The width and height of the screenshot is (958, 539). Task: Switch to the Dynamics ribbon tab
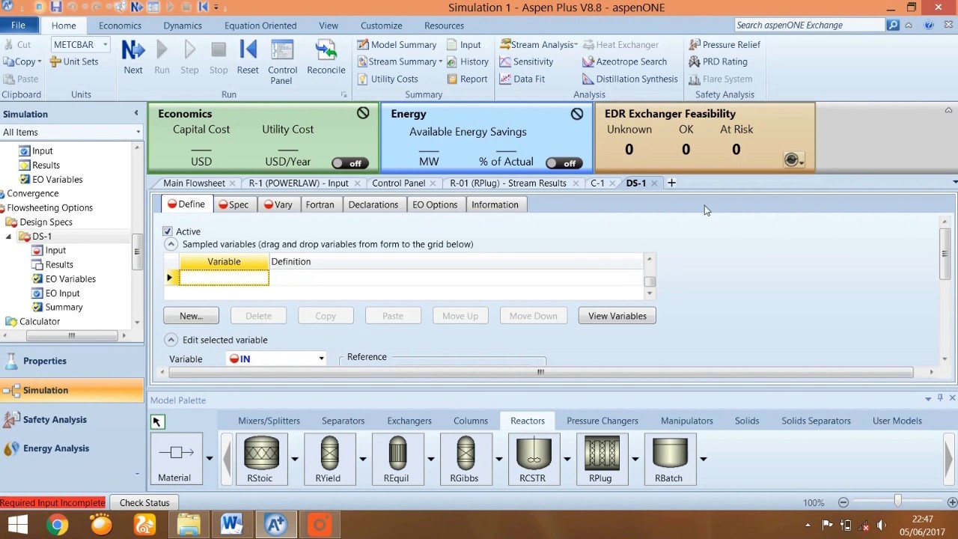pyautogui.click(x=183, y=25)
